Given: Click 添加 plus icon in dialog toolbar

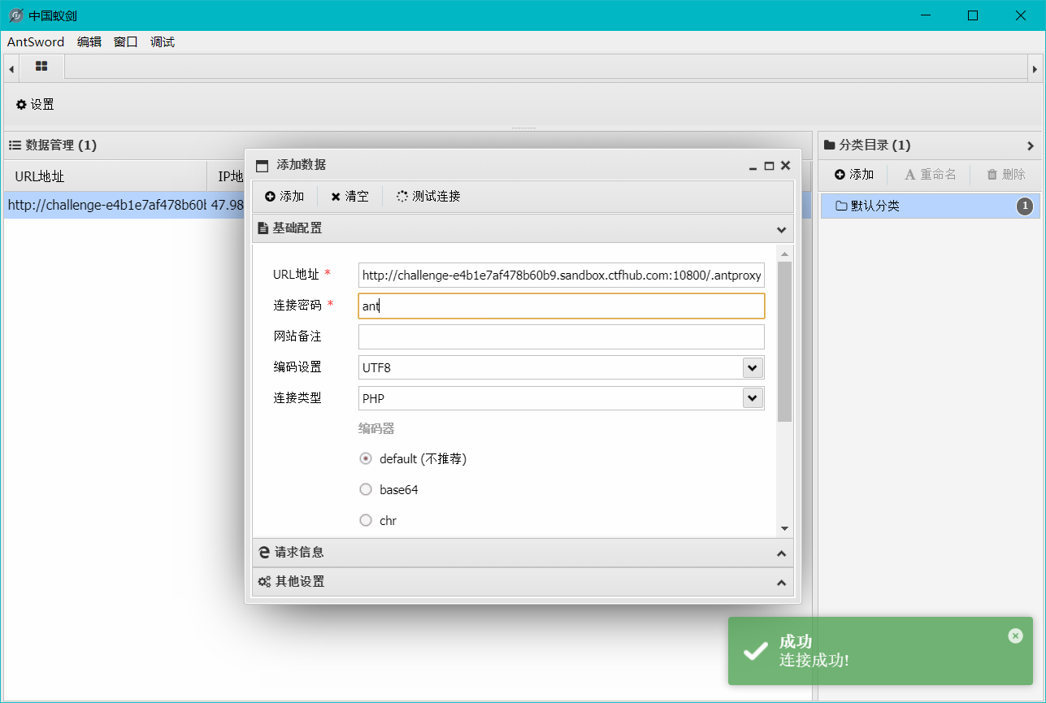Looking at the screenshot, I should (284, 197).
